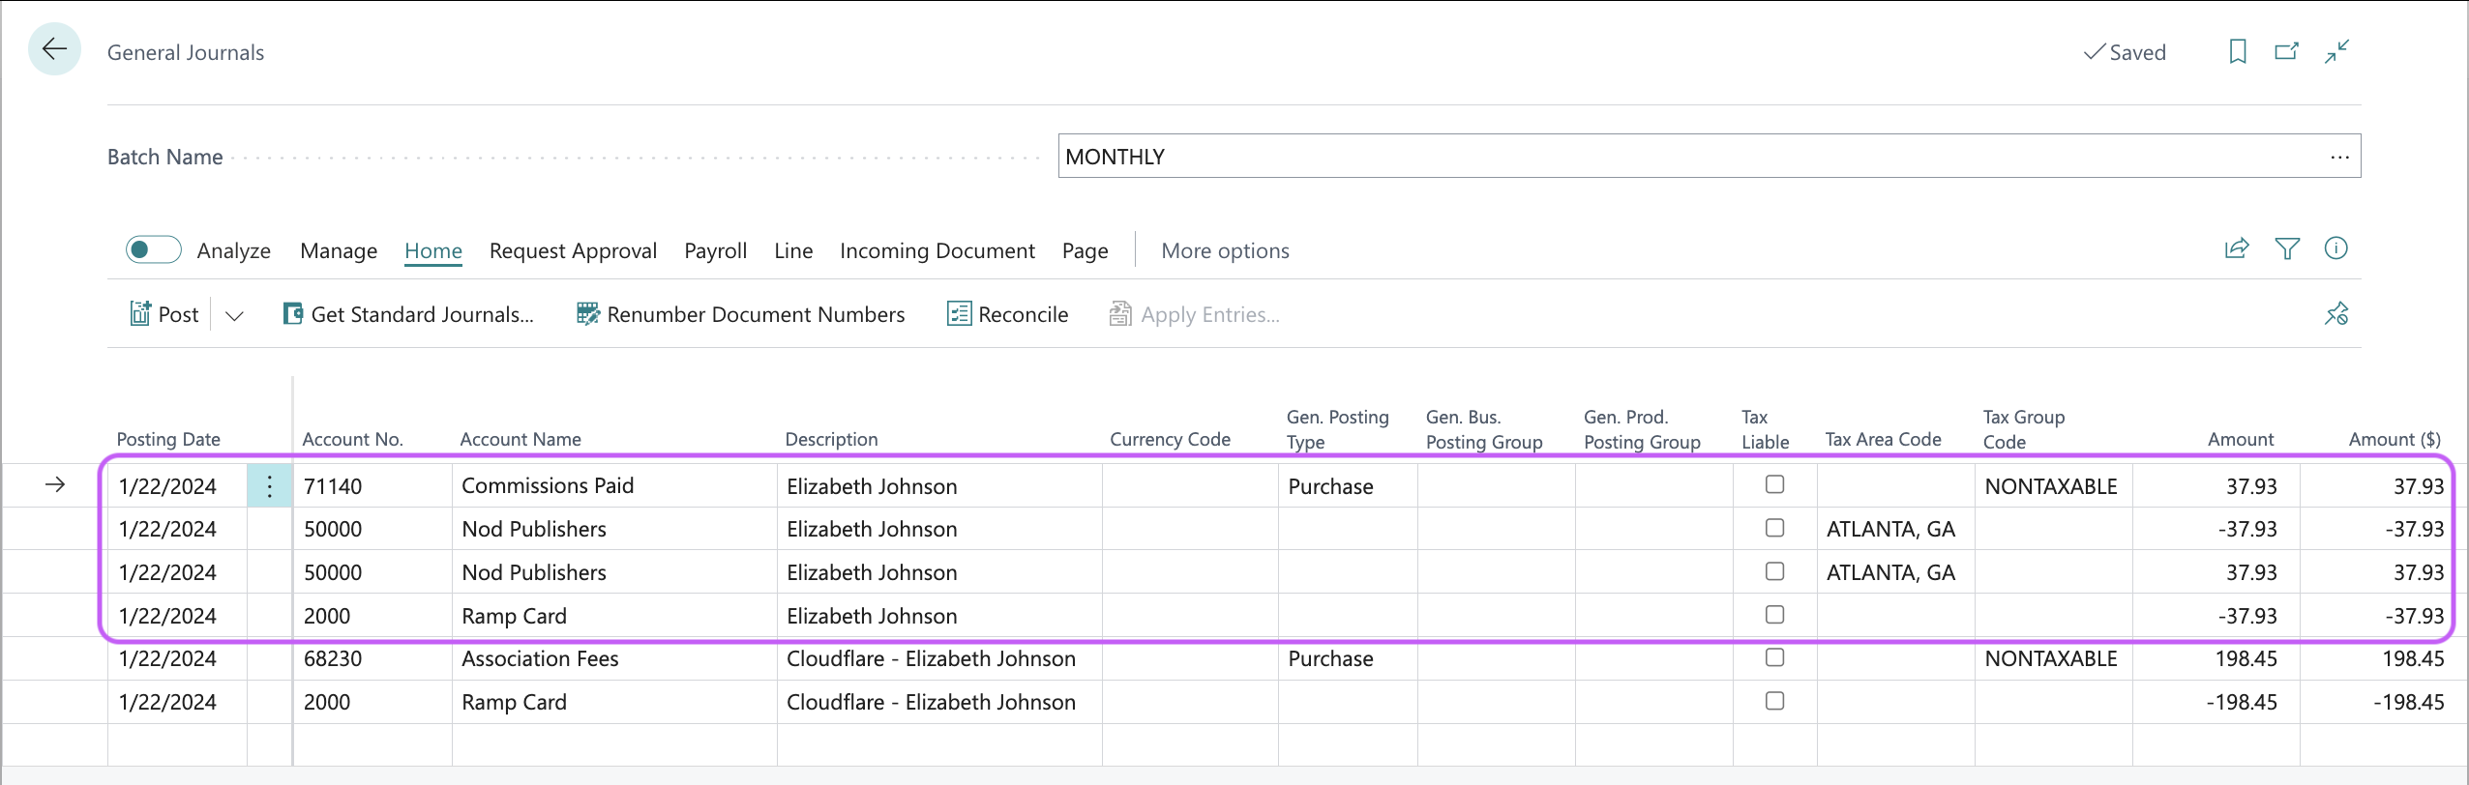Screen dimensions: 2469x785
Task: Check Tax Liable for Commissions Paid row
Action: pos(1774,484)
